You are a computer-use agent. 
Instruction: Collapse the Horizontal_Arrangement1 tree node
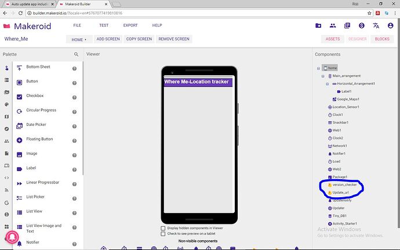[x=328, y=84]
